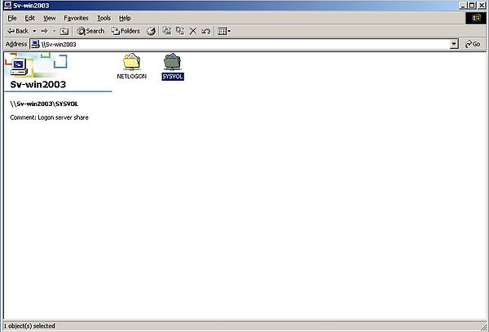Image resolution: width=489 pixels, height=332 pixels.
Task: Open the Favorites menu
Action: (76, 18)
